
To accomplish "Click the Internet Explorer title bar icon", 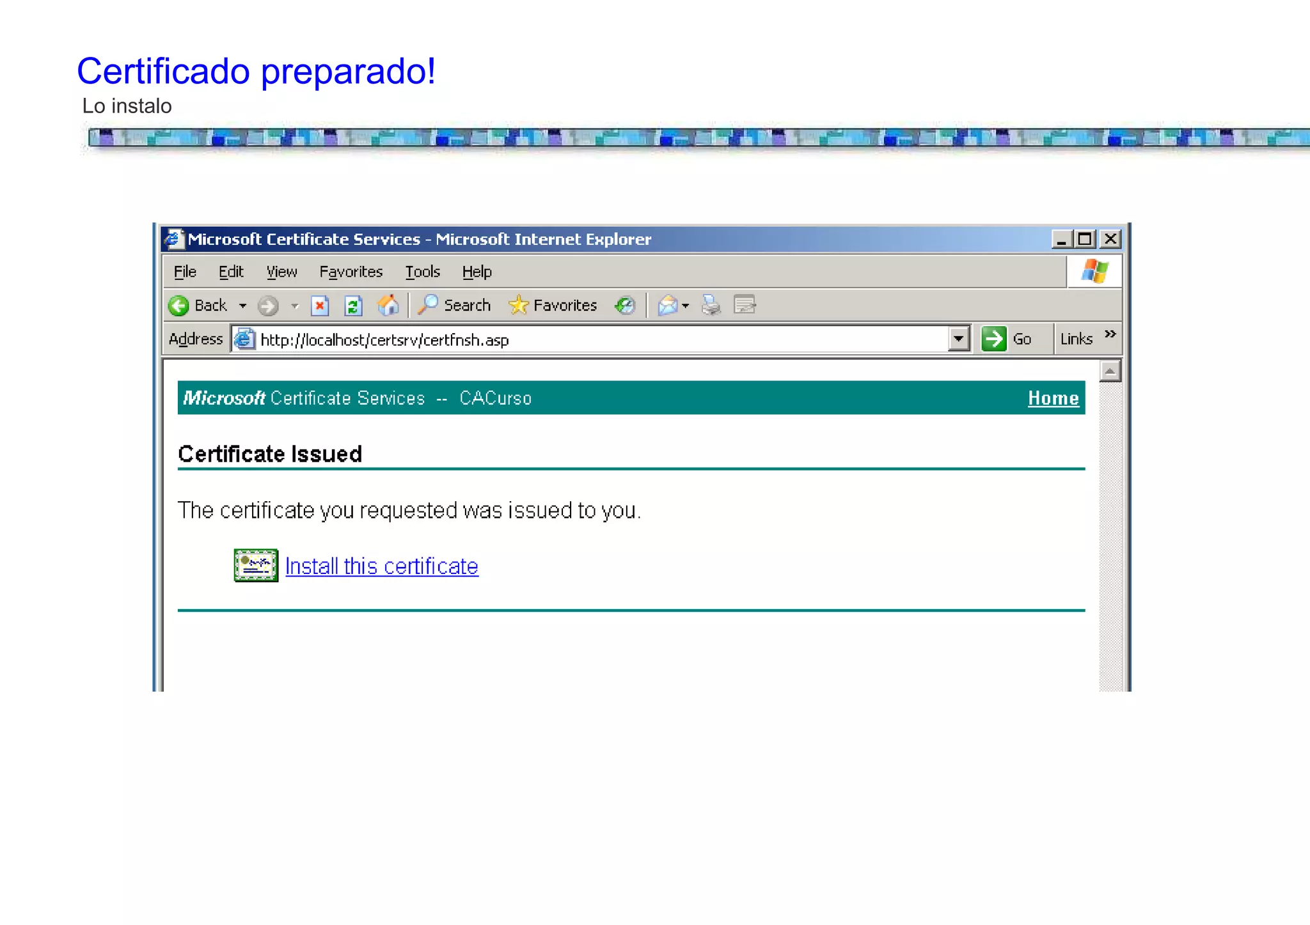I will (173, 239).
